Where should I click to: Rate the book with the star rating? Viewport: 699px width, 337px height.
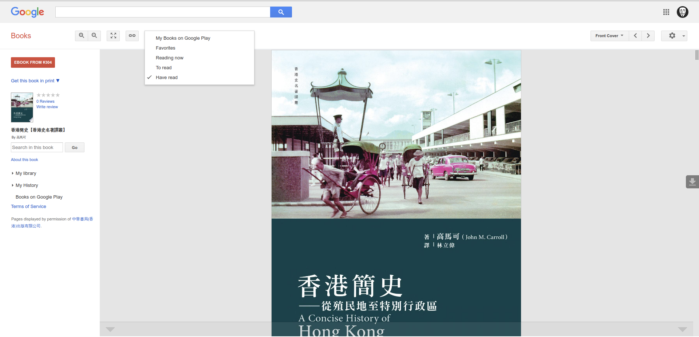48,95
